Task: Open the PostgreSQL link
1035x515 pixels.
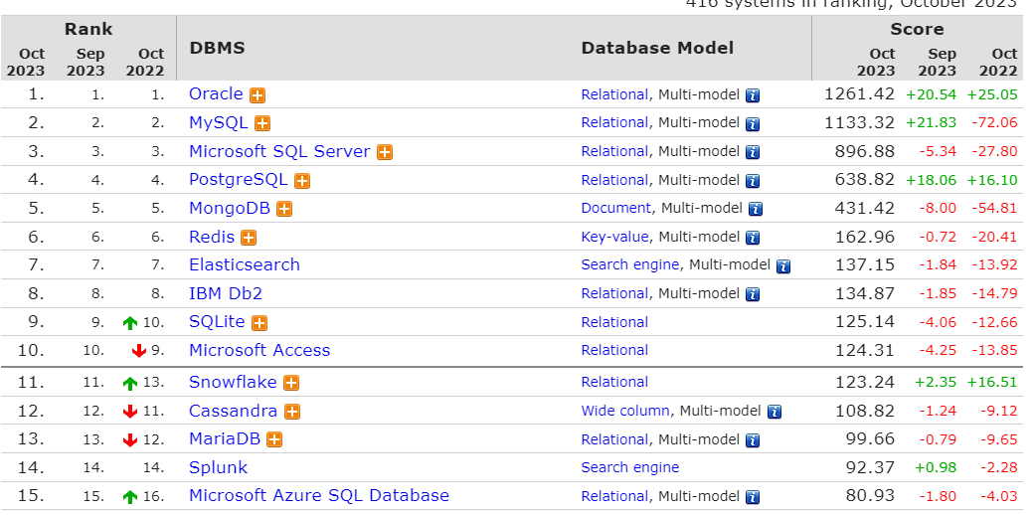Action: coord(239,180)
